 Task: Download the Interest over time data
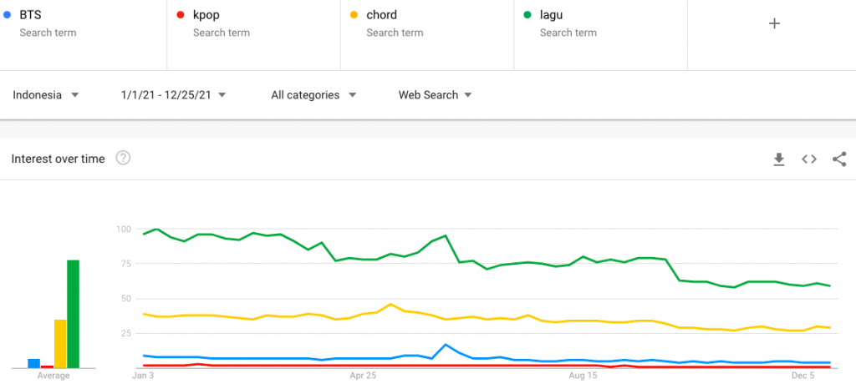[x=778, y=159]
